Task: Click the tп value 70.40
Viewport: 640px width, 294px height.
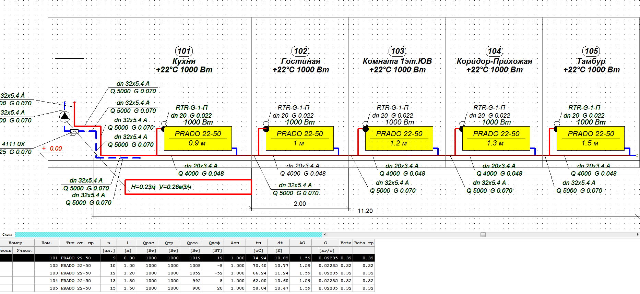Action: (260, 266)
